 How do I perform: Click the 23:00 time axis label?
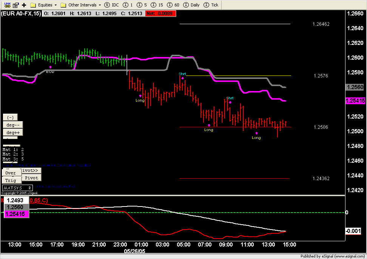coord(120,245)
